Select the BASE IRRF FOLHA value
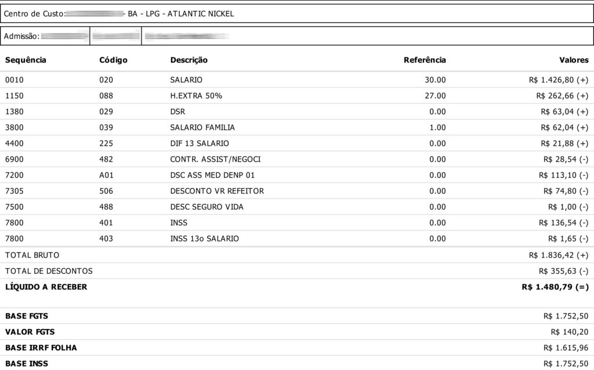This screenshot has height=370, width=594. [566, 348]
